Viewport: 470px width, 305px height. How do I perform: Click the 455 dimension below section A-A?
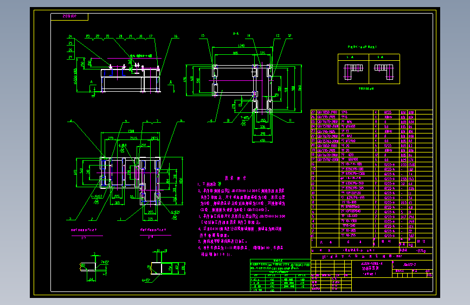262,140
